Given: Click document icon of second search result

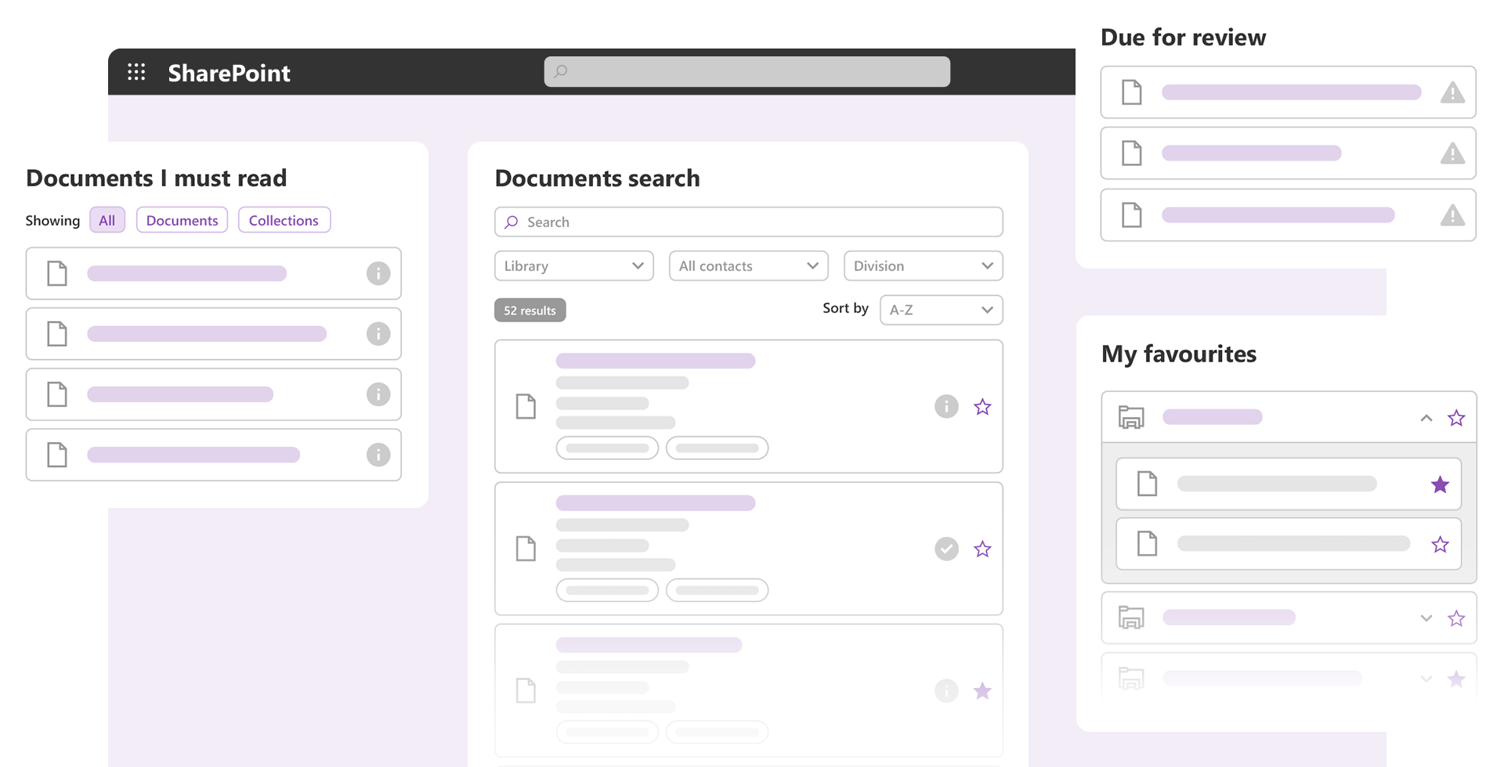Looking at the screenshot, I should coord(526,549).
